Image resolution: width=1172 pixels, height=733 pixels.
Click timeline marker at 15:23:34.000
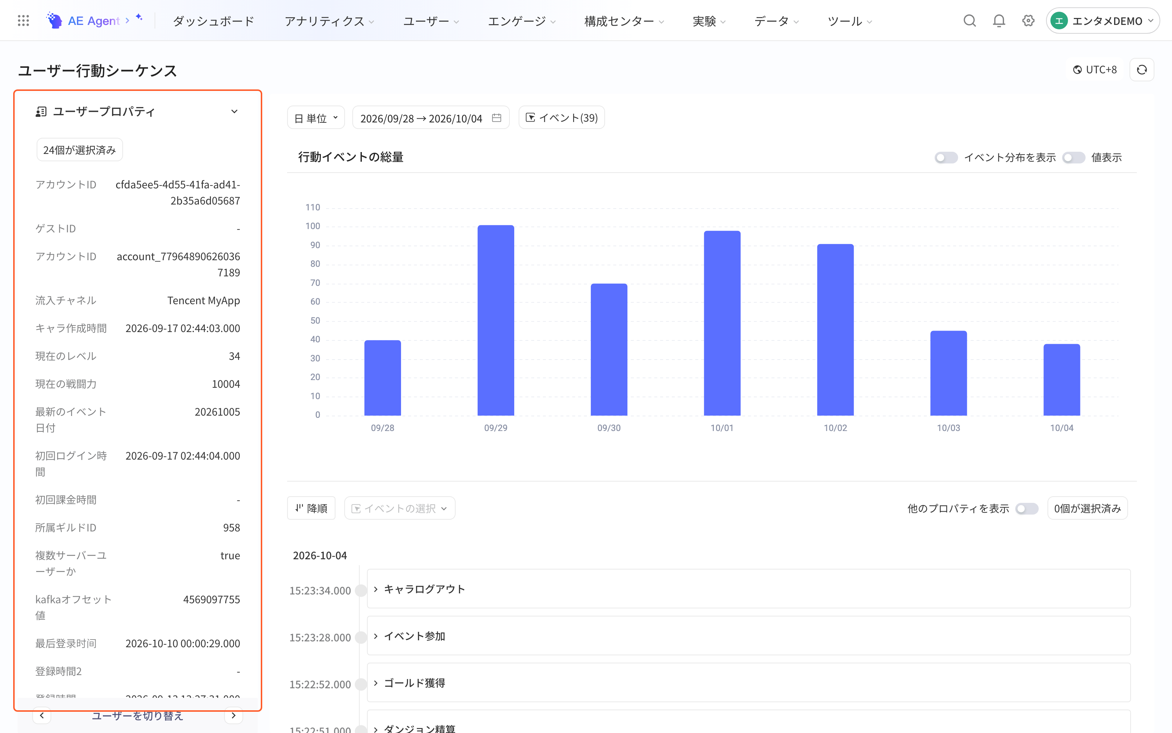[361, 590]
